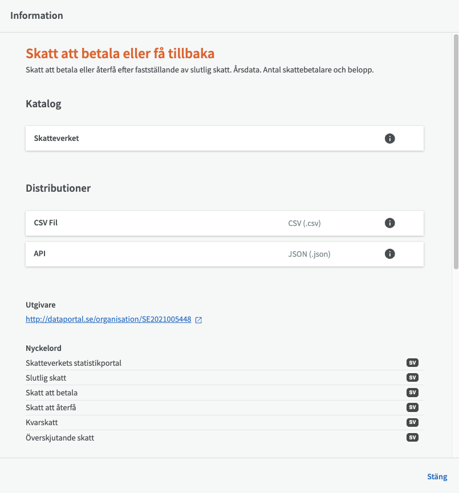Viewport: 459px width, 493px height.
Task: Click SV badge for Skatteverkets statistikportal
Action: (412, 363)
